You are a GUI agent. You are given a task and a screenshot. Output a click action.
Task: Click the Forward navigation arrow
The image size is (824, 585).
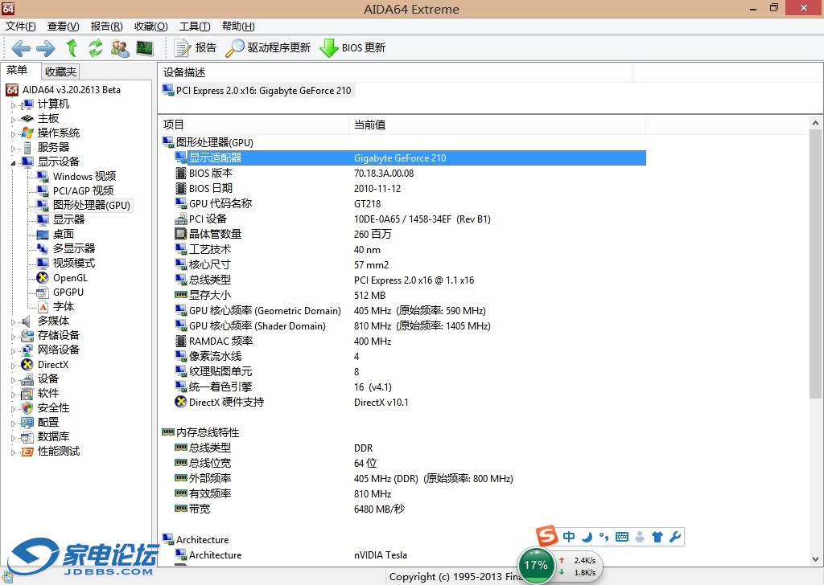[x=46, y=48]
